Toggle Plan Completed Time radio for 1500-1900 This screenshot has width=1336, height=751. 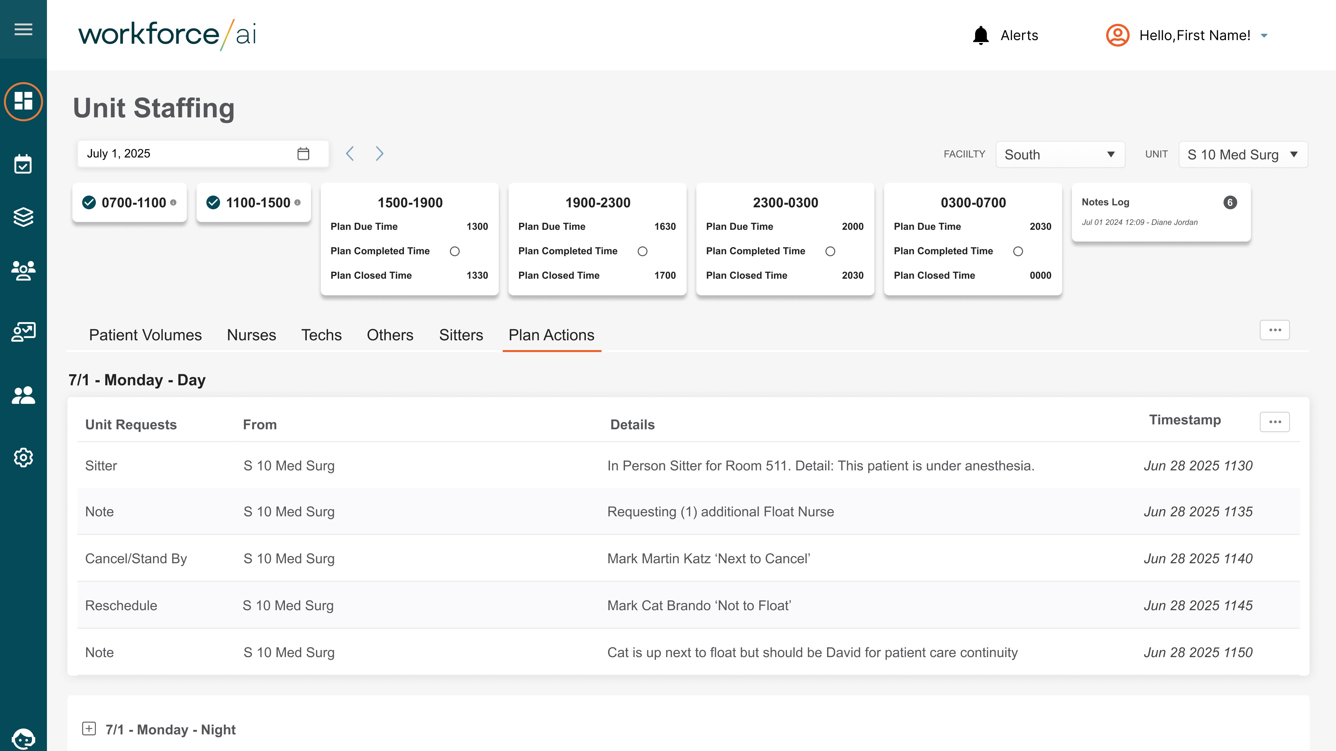[x=455, y=252]
